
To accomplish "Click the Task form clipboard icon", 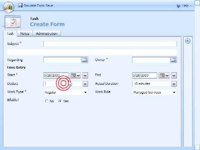I will click(13, 22).
